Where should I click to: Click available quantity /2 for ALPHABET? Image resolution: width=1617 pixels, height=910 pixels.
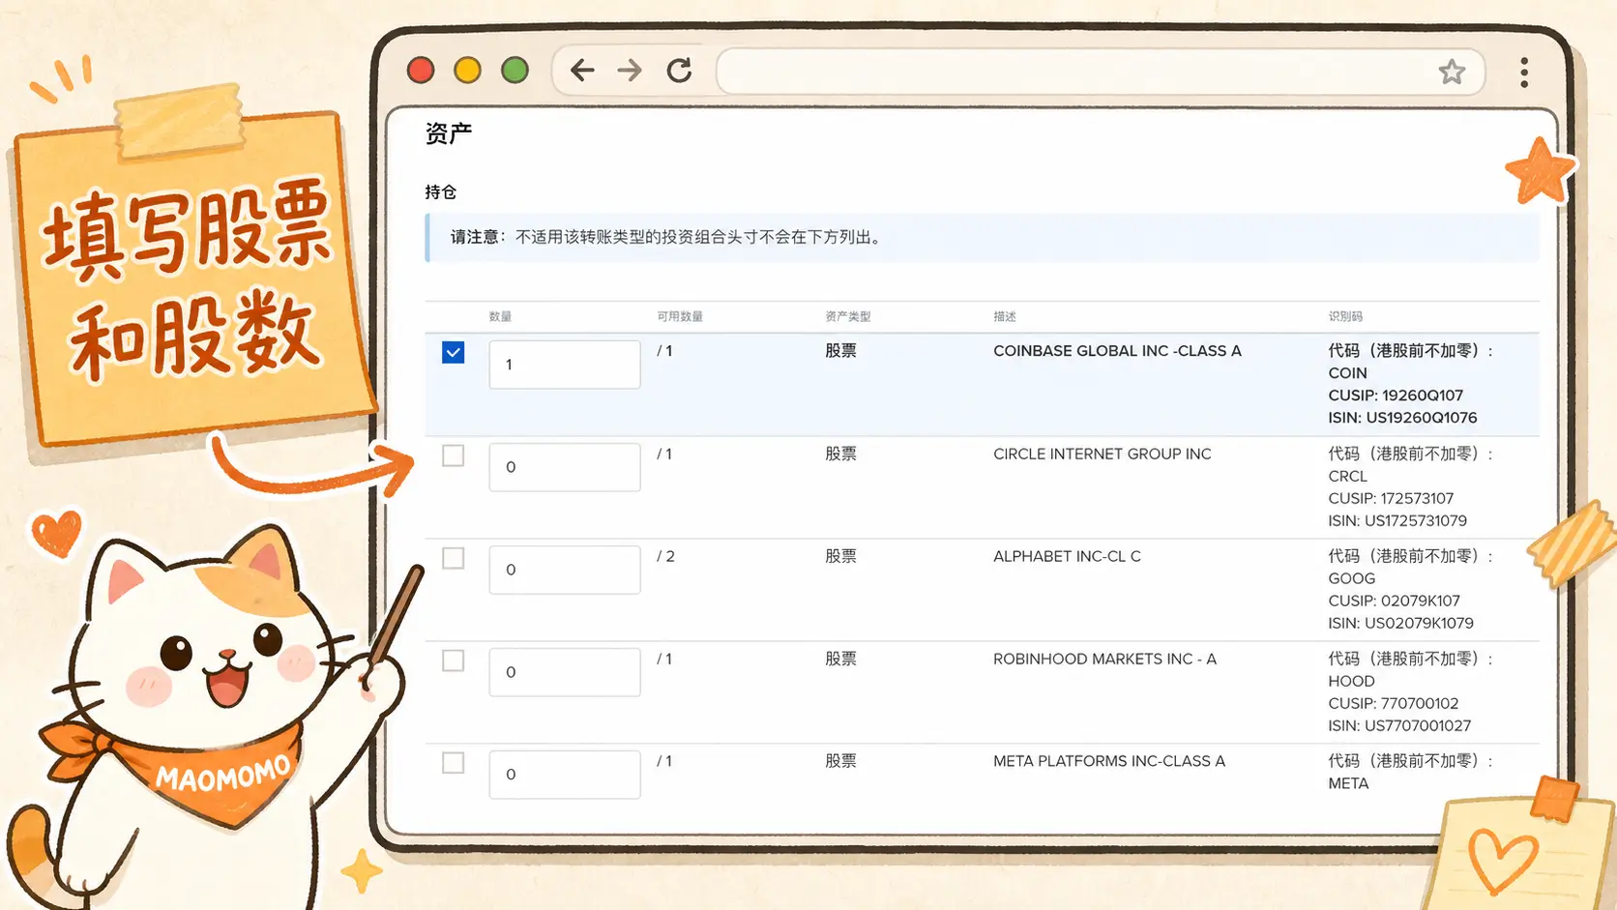point(665,556)
